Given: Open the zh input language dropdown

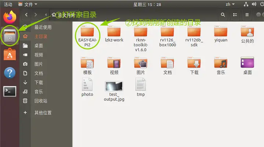Looking at the screenshot, I should (230, 4).
